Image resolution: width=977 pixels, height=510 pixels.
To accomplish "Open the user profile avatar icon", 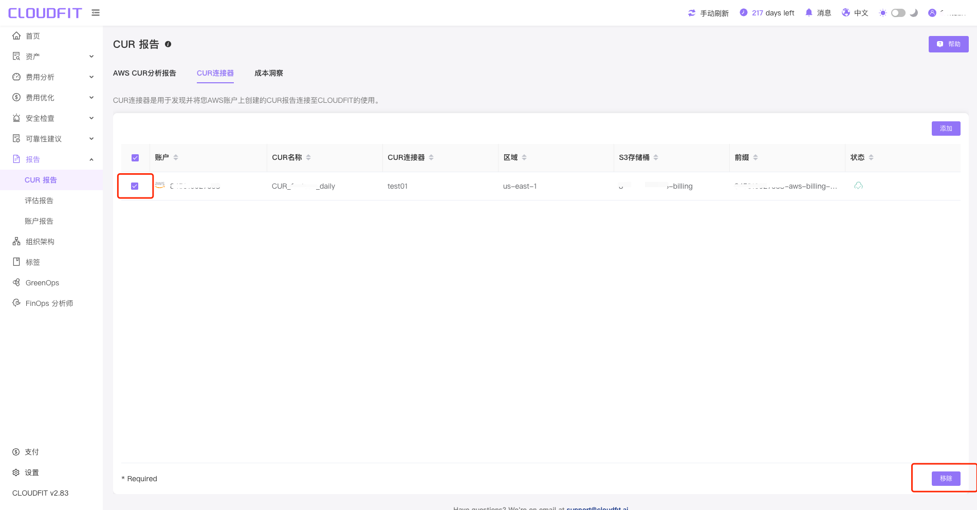I will [932, 13].
